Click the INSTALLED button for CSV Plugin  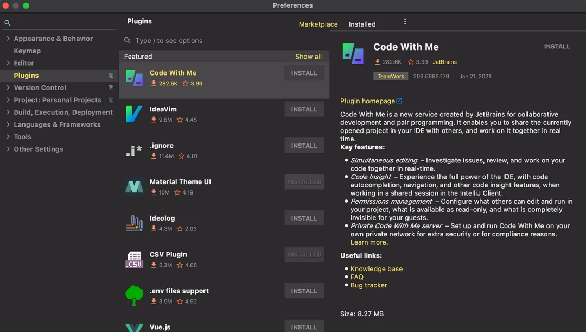[304, 254]
